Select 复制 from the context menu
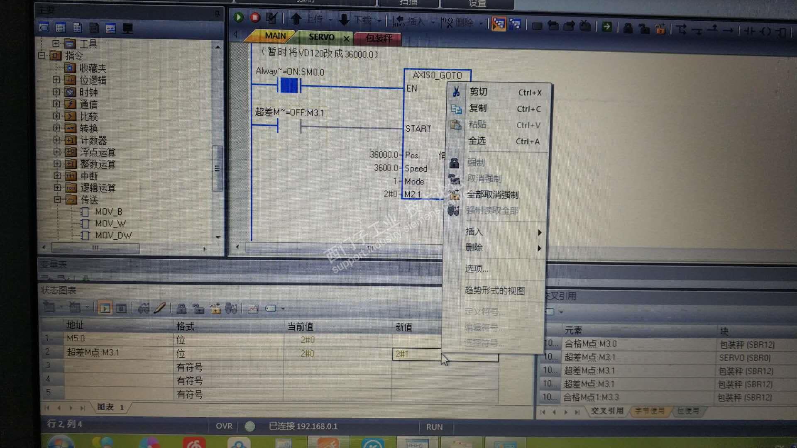The width and height of the screenshot is (797, 448). [478, 108]
